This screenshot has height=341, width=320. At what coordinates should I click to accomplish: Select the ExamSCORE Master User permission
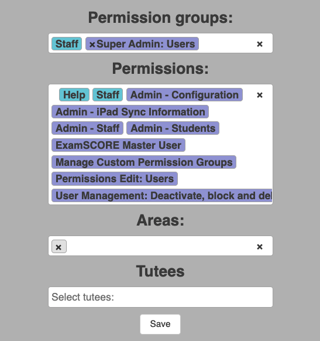[119, 145]
